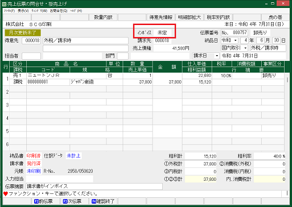292x207 pixels.
Task: Click the 売上債権 amount 41,580円
Action: [171, 48]
